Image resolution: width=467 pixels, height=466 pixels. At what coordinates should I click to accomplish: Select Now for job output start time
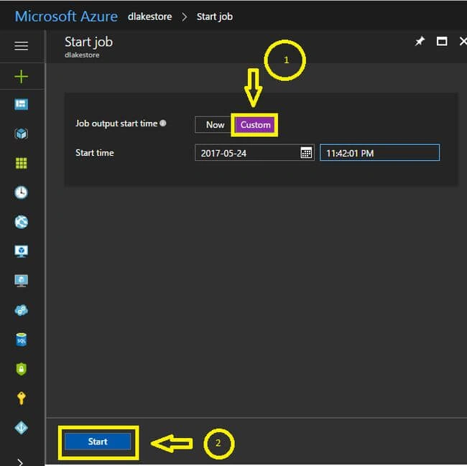214,125
